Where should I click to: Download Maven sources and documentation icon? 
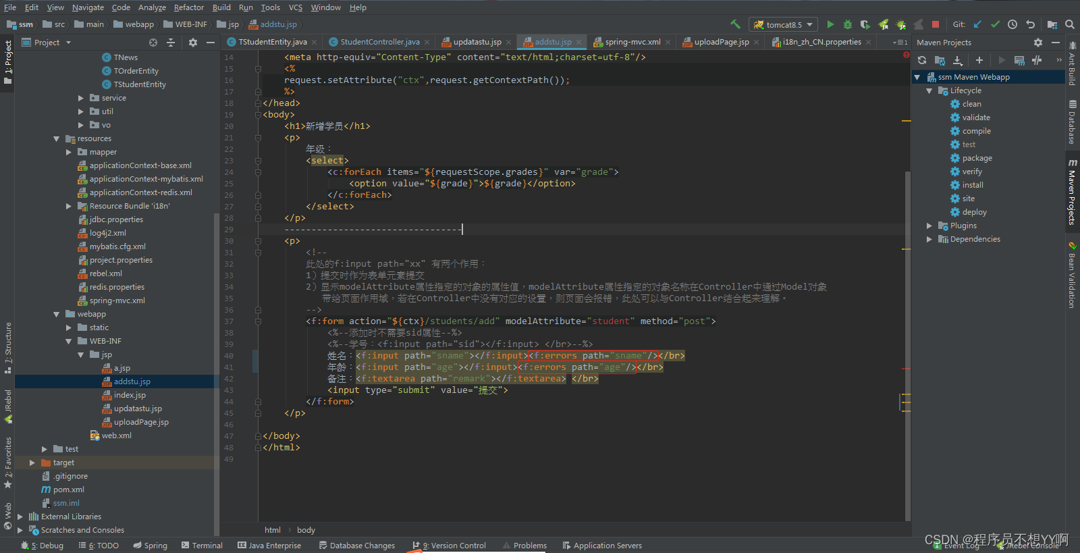coord(957,60)
